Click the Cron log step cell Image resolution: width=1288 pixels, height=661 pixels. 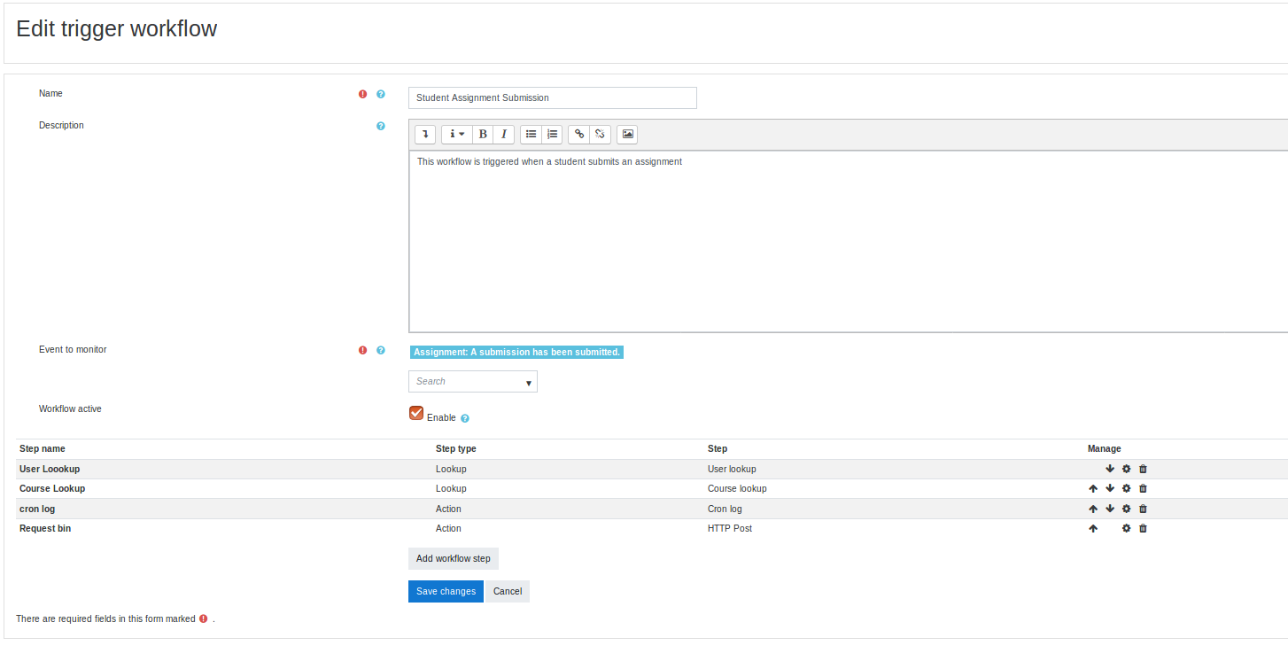725,509
